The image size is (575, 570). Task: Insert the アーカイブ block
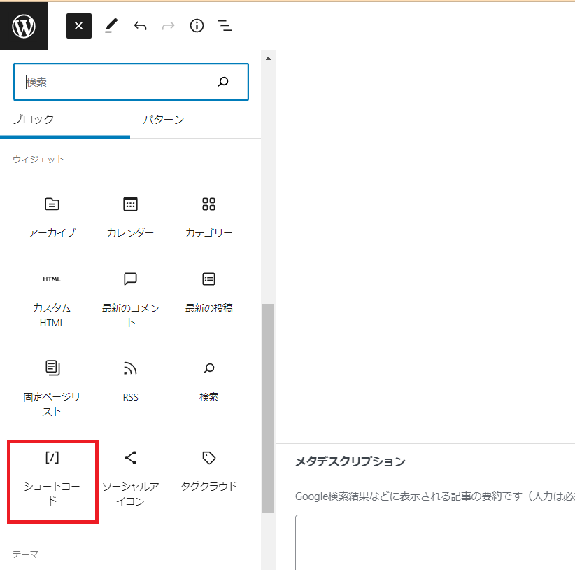(52, 217)
